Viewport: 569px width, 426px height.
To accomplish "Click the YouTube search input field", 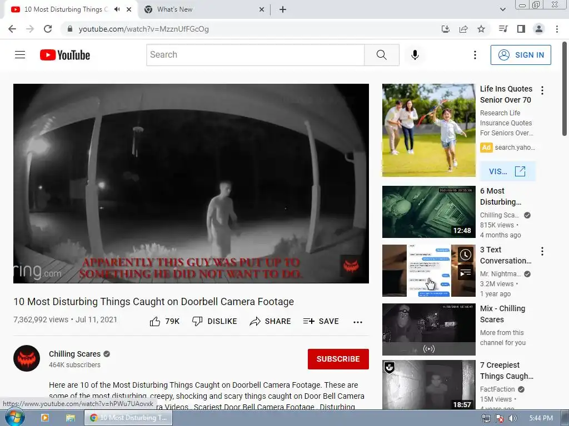I will [x=256, y=55].
